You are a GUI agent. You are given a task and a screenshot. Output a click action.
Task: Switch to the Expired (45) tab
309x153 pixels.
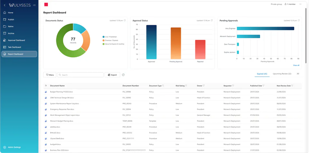pyautogui.click(x=262, y=74)
